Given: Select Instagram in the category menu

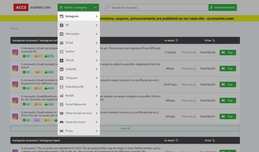Looking at the screenshot, I should (78, 16).
